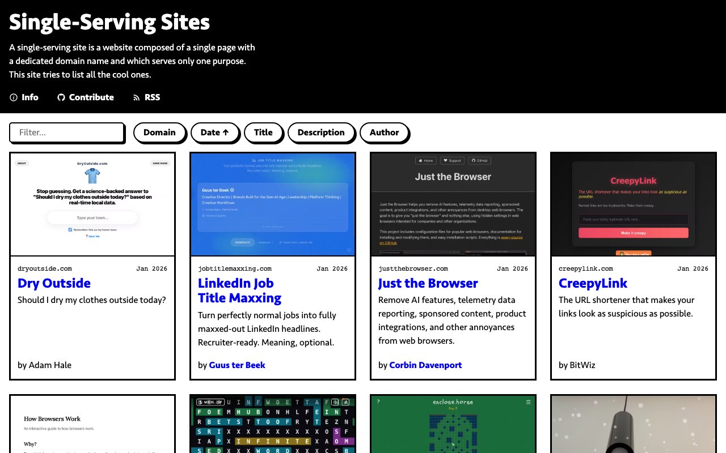Open the LinkedIn Job Title Maxxing site

click(235, 290)
